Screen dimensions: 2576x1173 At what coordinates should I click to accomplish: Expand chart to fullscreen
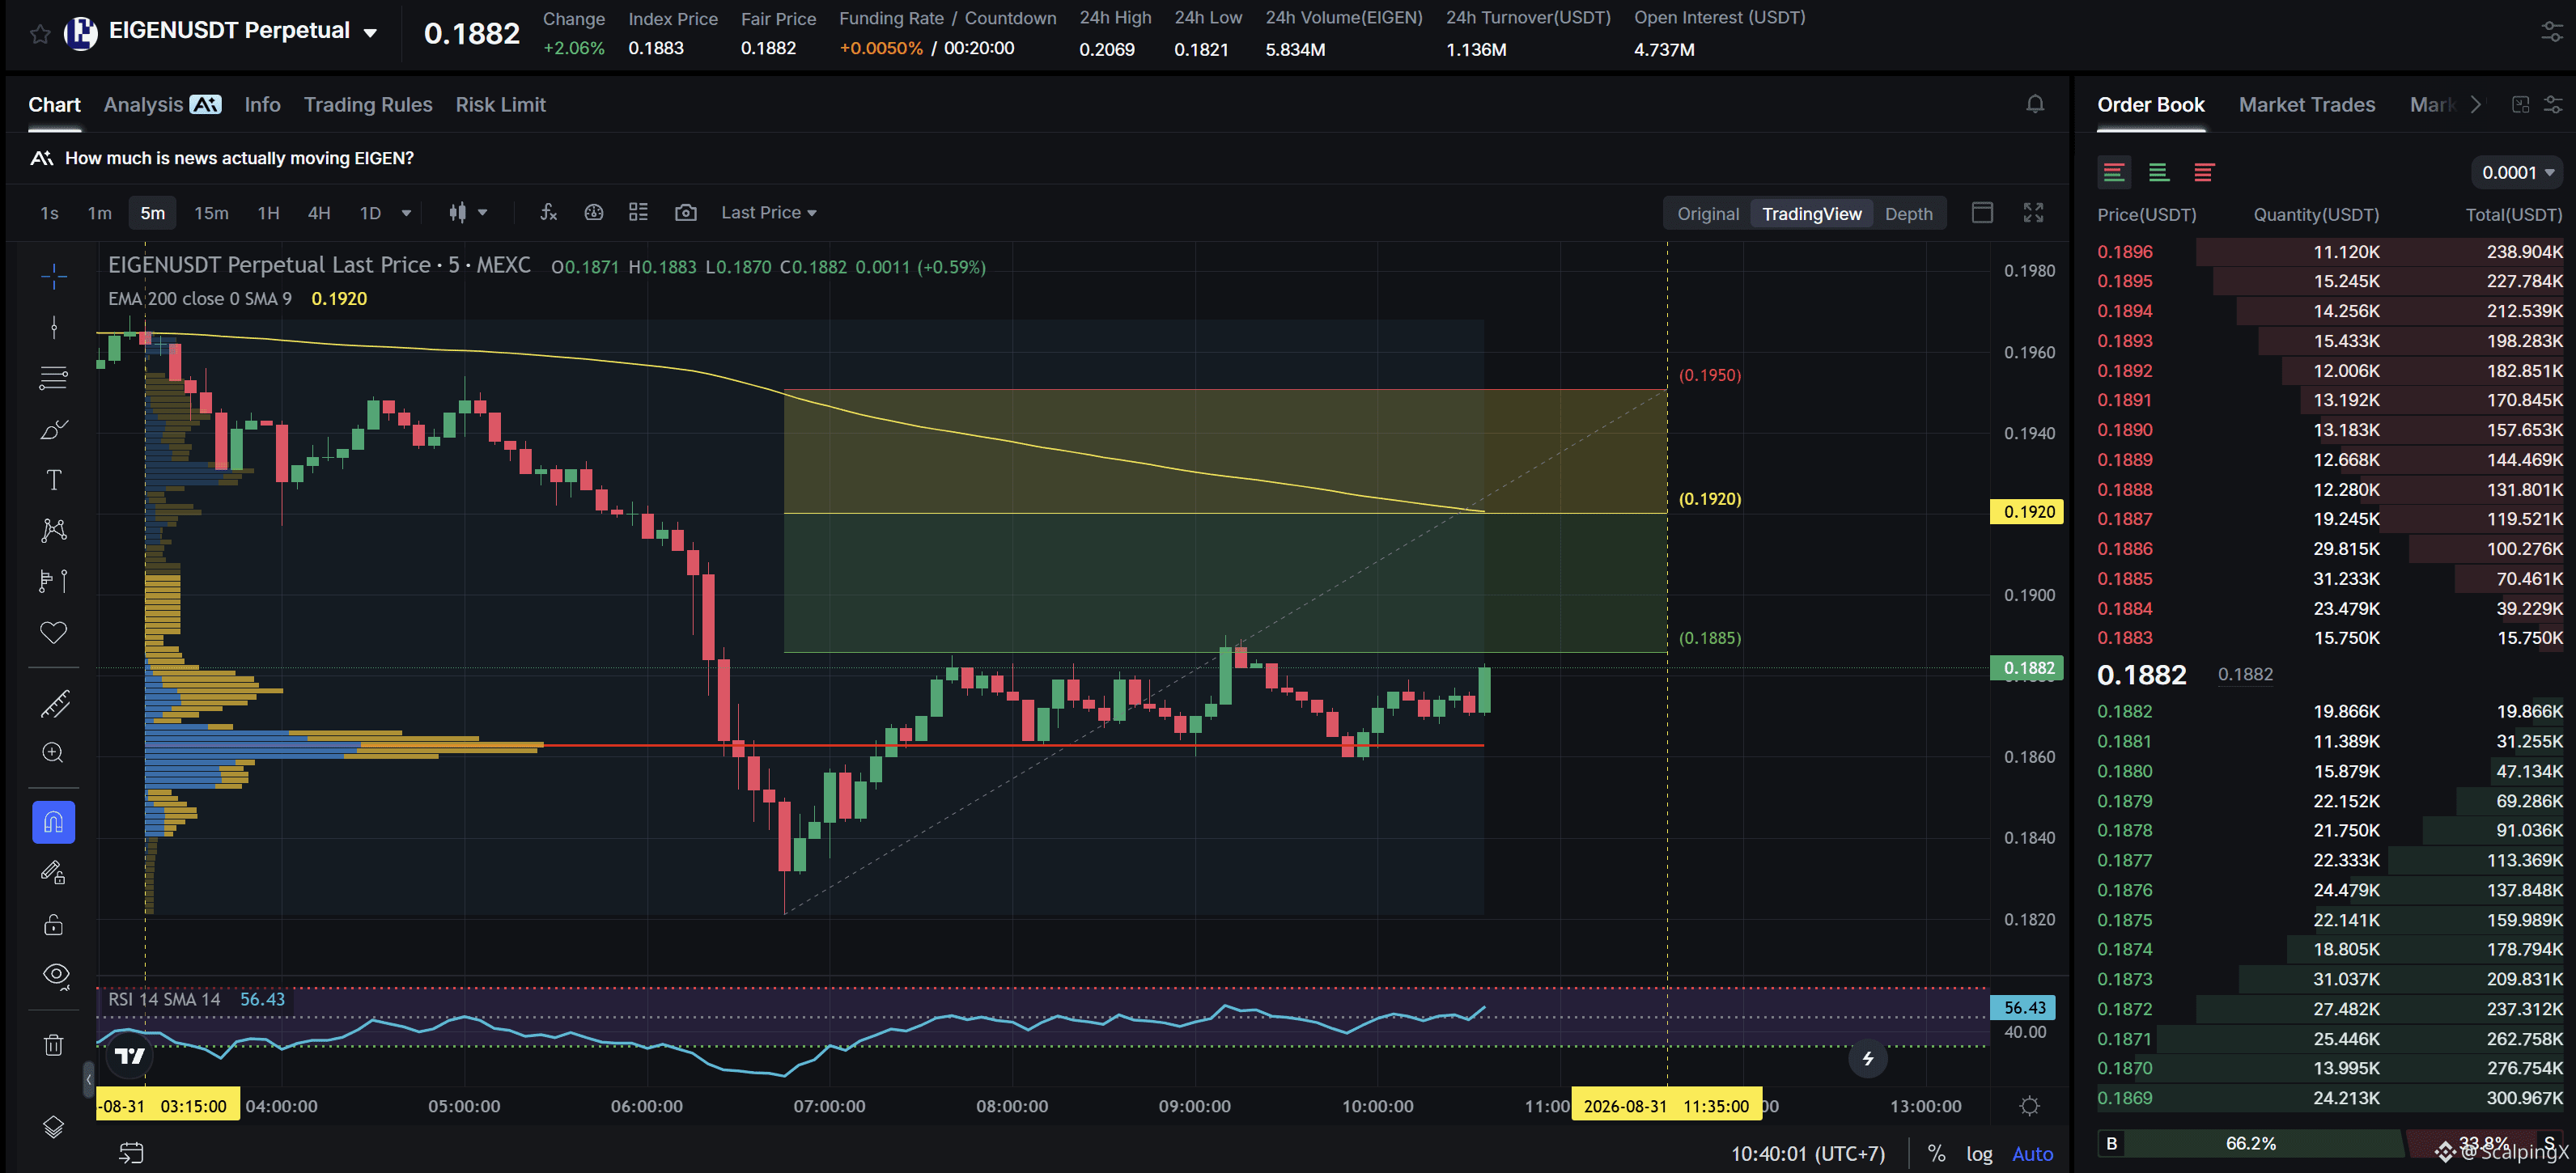pos(2033,212)
